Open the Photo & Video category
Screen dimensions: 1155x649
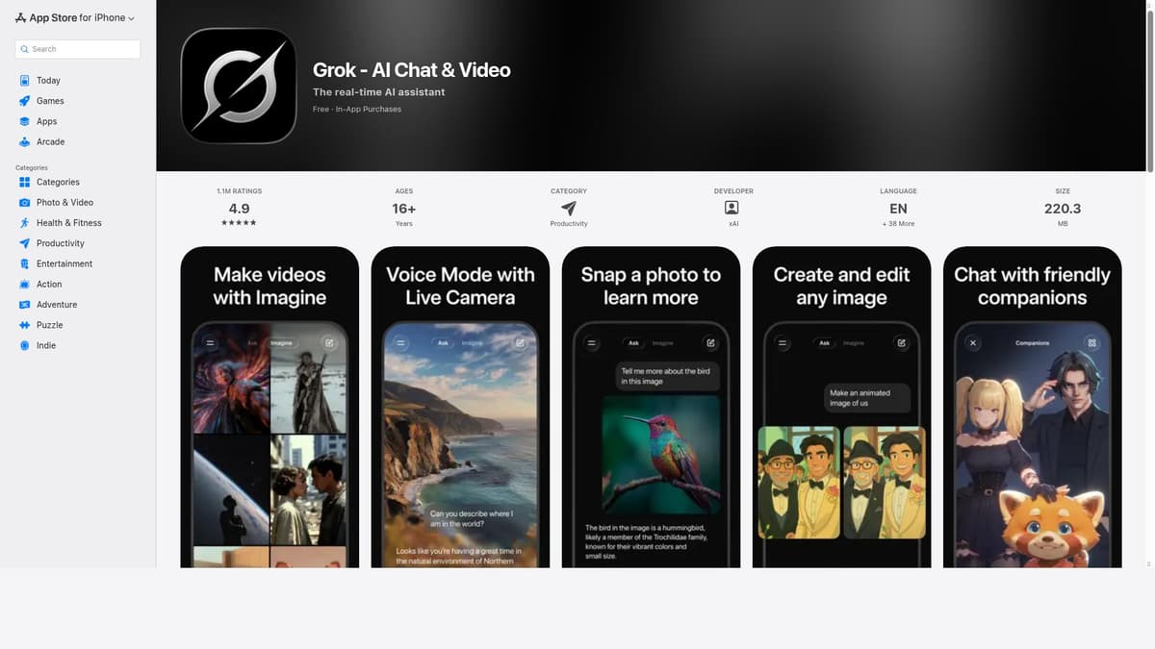coord(26,202)
